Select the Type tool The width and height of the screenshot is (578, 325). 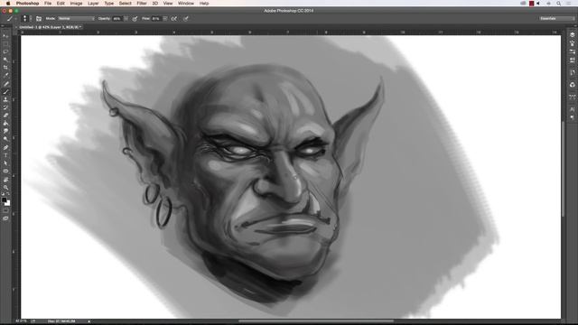(5, 155)
